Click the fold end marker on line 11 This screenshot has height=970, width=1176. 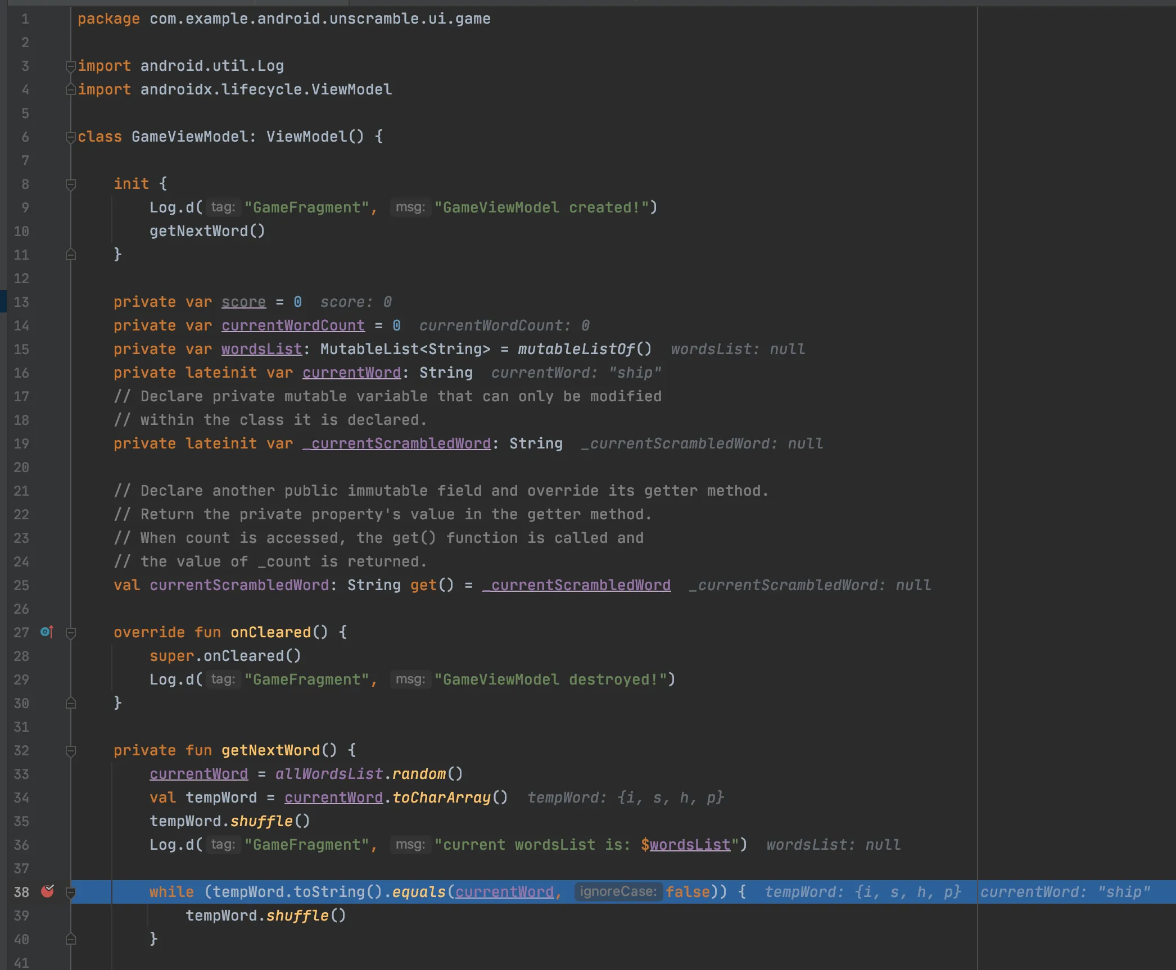(x=71, y=255)
